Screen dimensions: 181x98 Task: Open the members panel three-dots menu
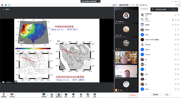(x=175, y=5)
